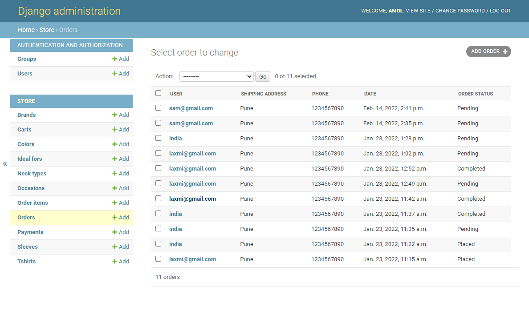Check the order dated Jan. 23, 2022, 12:52 p.m.
This screenshot has width=529, height=318.
[x=158, y=168]
